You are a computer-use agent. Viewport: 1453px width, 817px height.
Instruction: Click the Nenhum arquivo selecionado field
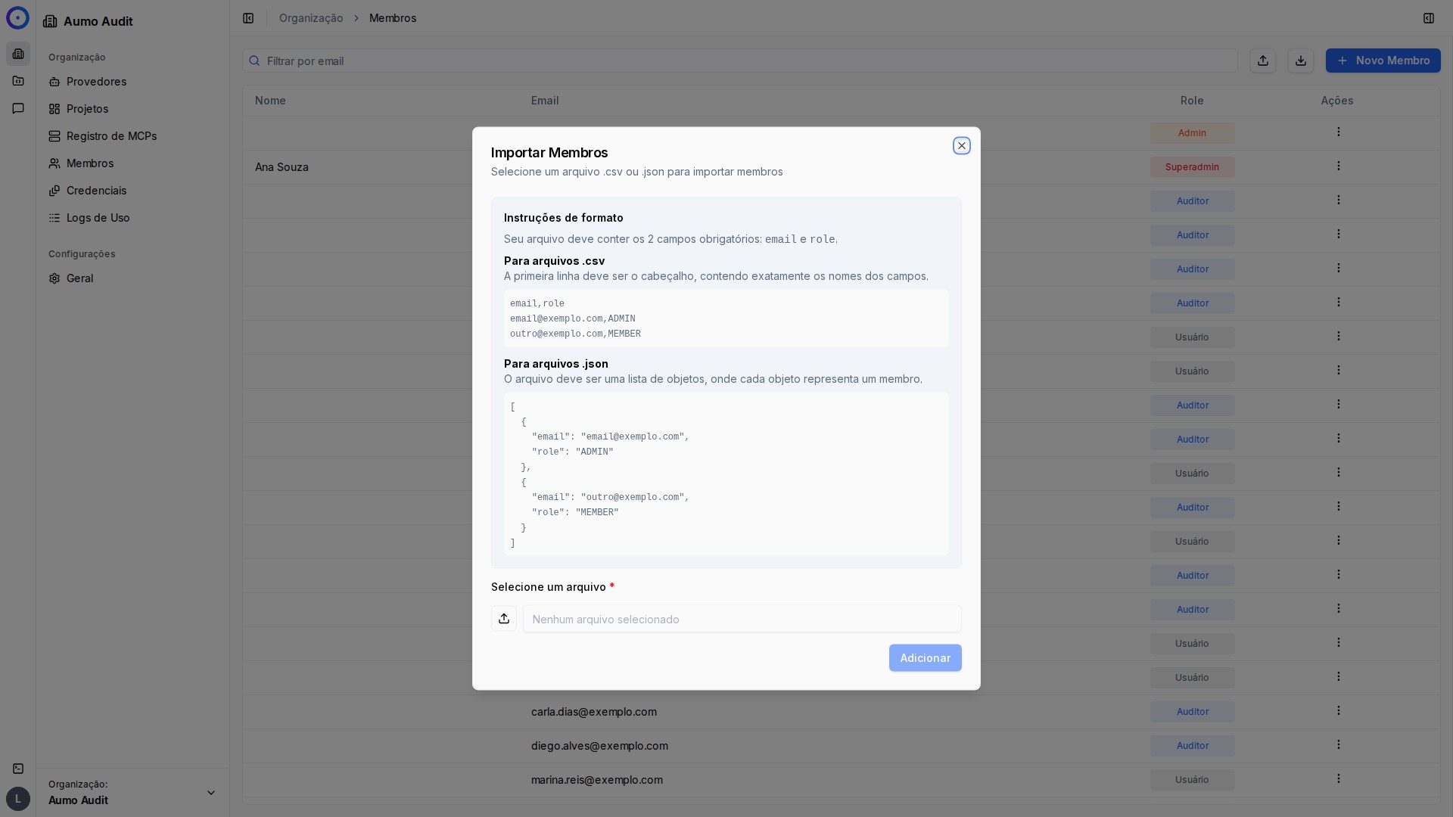[742, 619]
